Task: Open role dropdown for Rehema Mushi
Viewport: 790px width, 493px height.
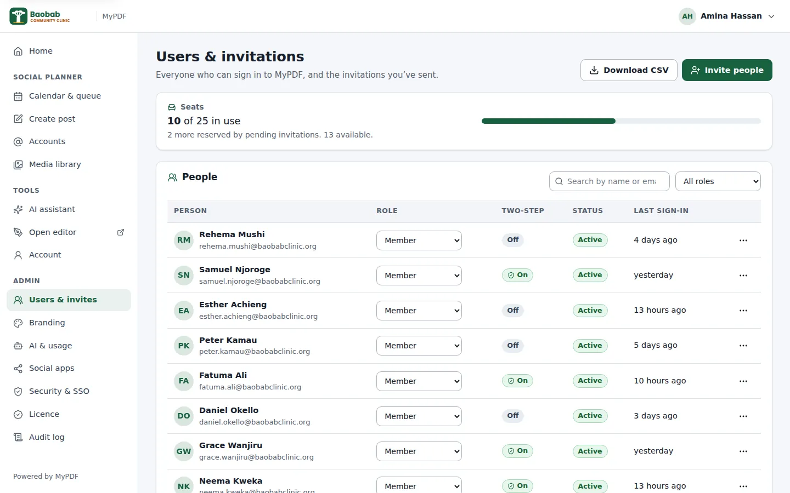Action: click(x=419, y=240)
